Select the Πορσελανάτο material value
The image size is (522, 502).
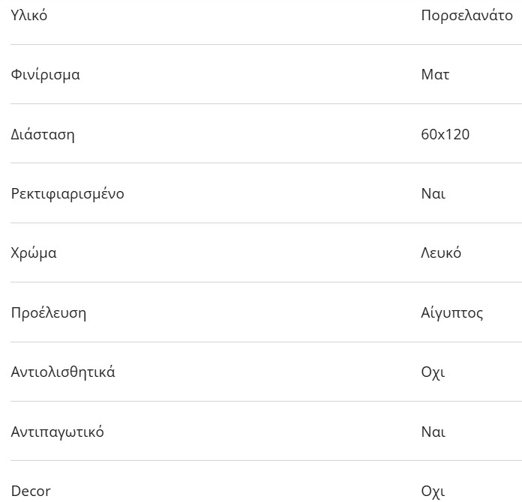[x=466, y=15]
